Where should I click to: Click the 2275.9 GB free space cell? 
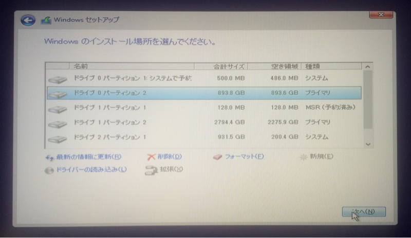(x=283, y=122)
